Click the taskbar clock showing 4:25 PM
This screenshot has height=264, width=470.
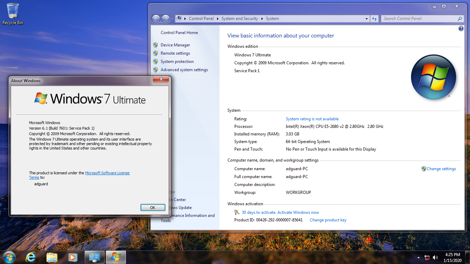[452, 257]
